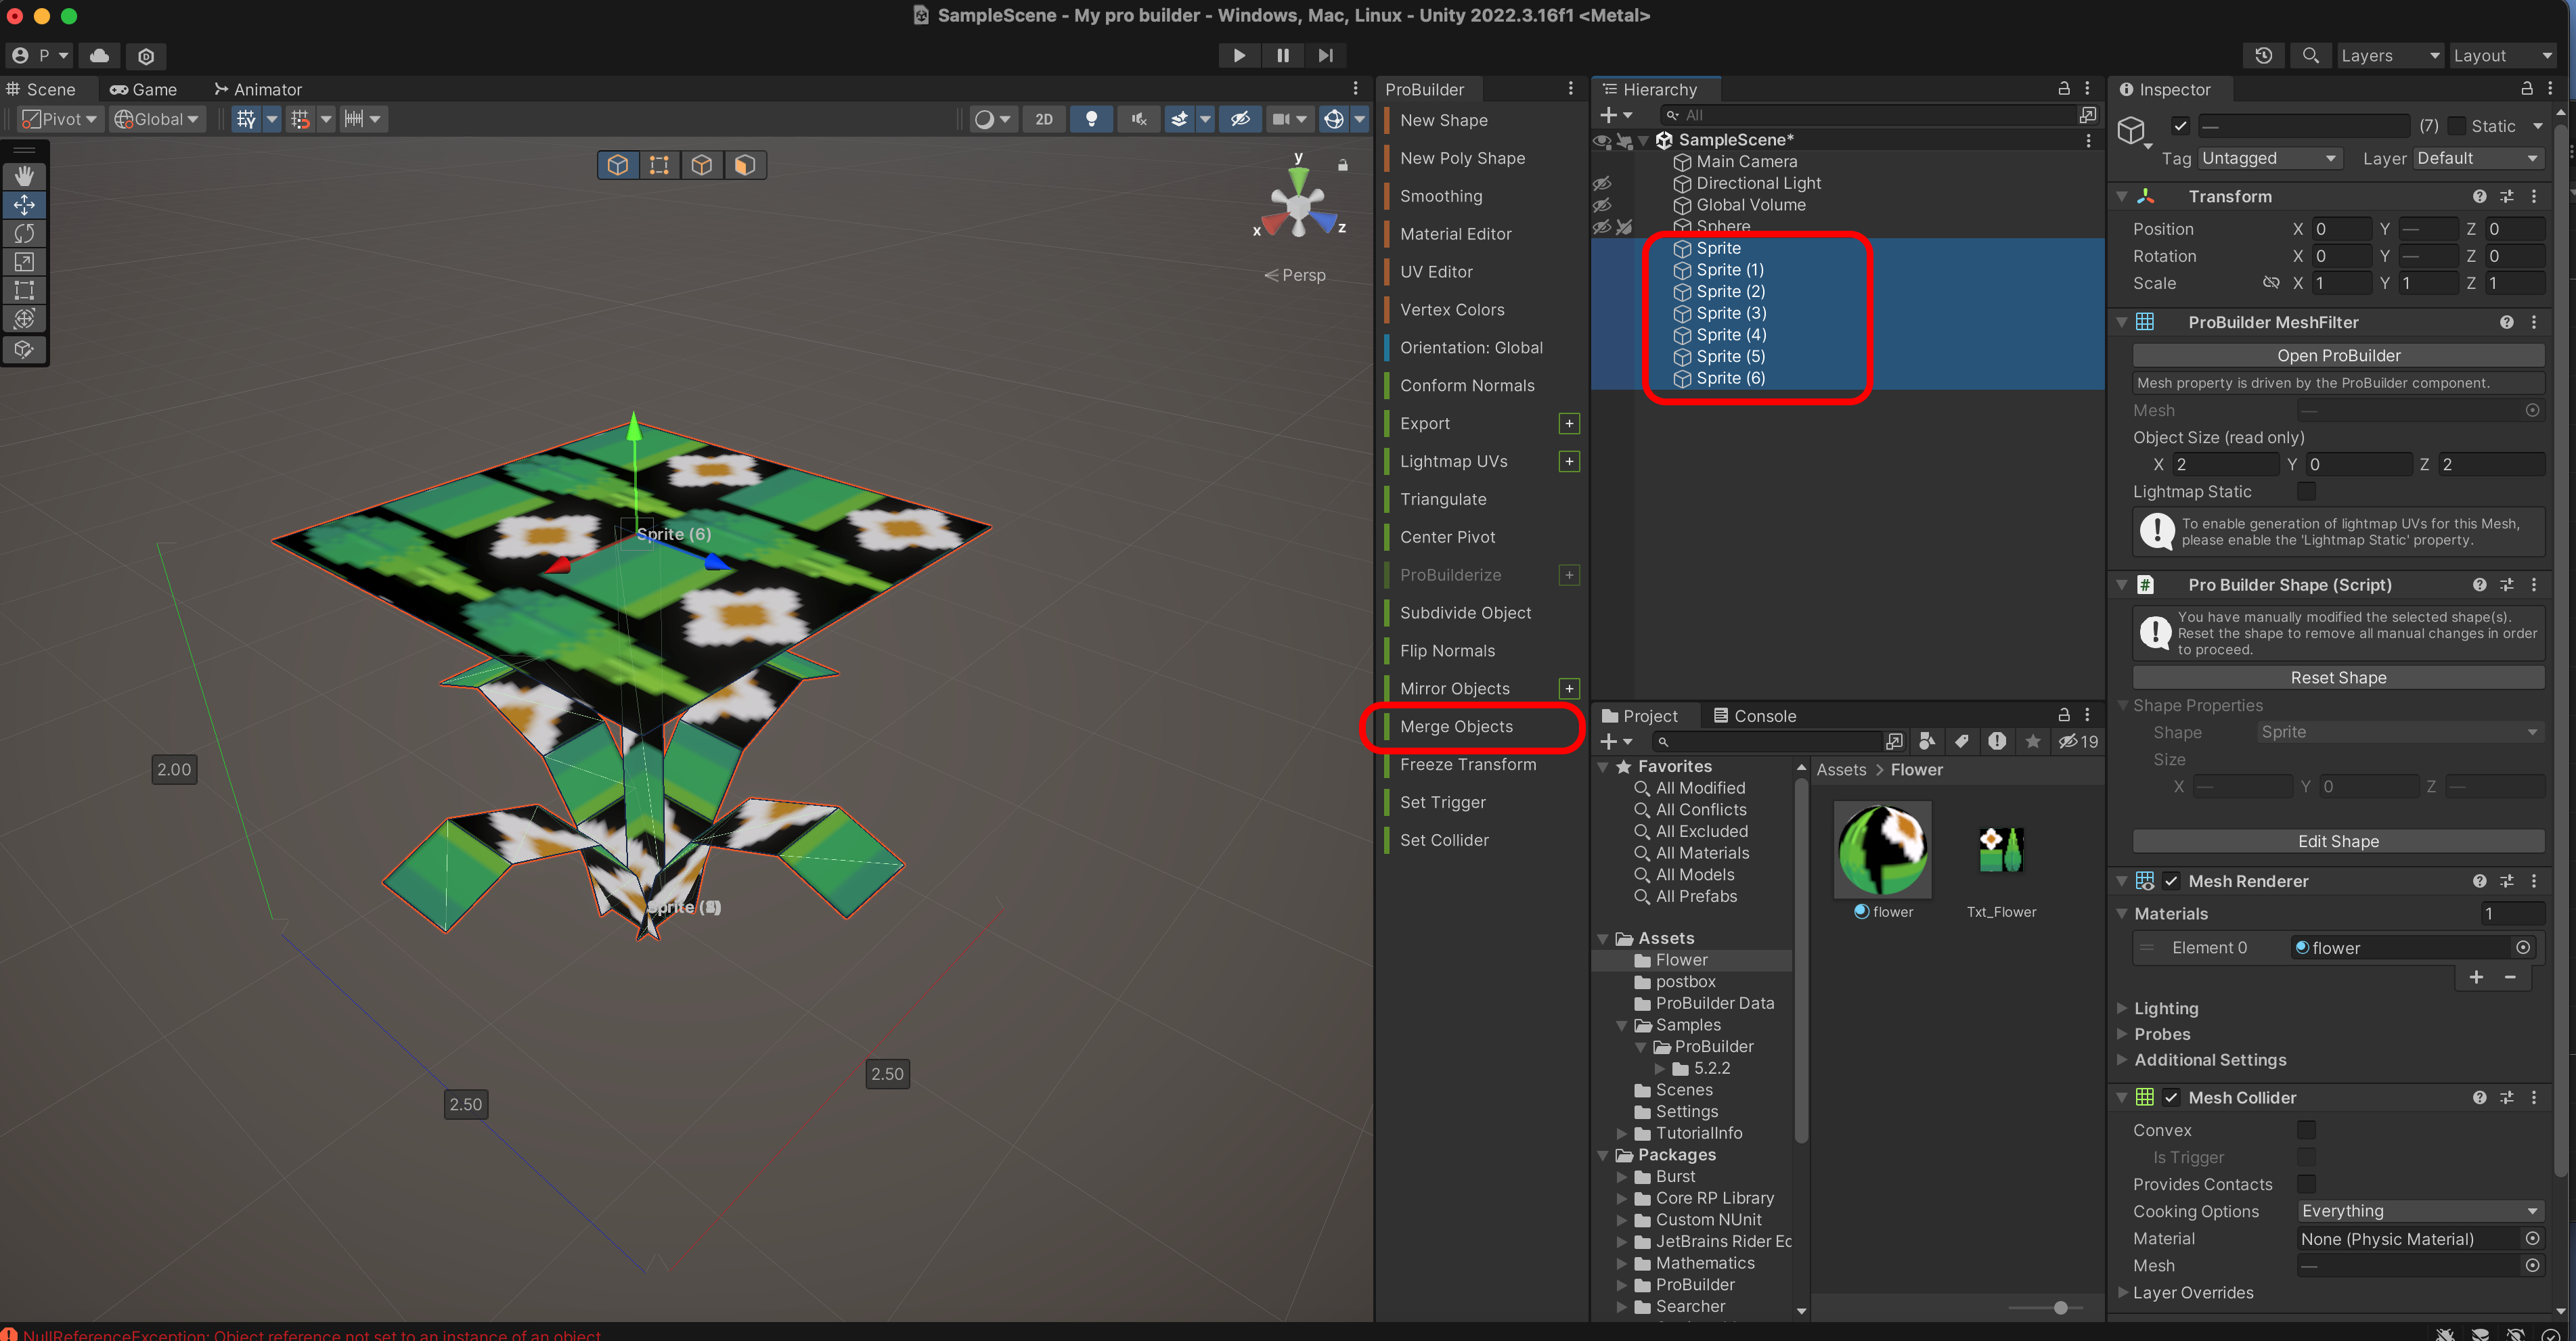Switch to the Game tab
2576x1341 pixels.
point(143,89)
